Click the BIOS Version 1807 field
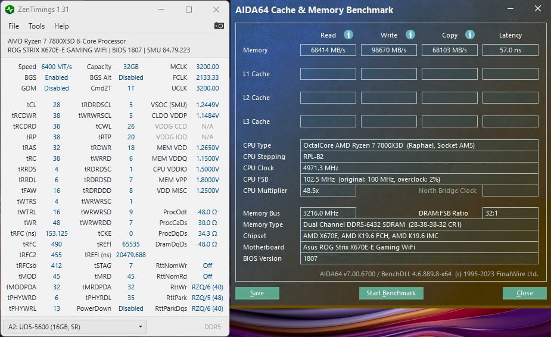This screenshot has width=551, height=337. (x=419, y=258)
